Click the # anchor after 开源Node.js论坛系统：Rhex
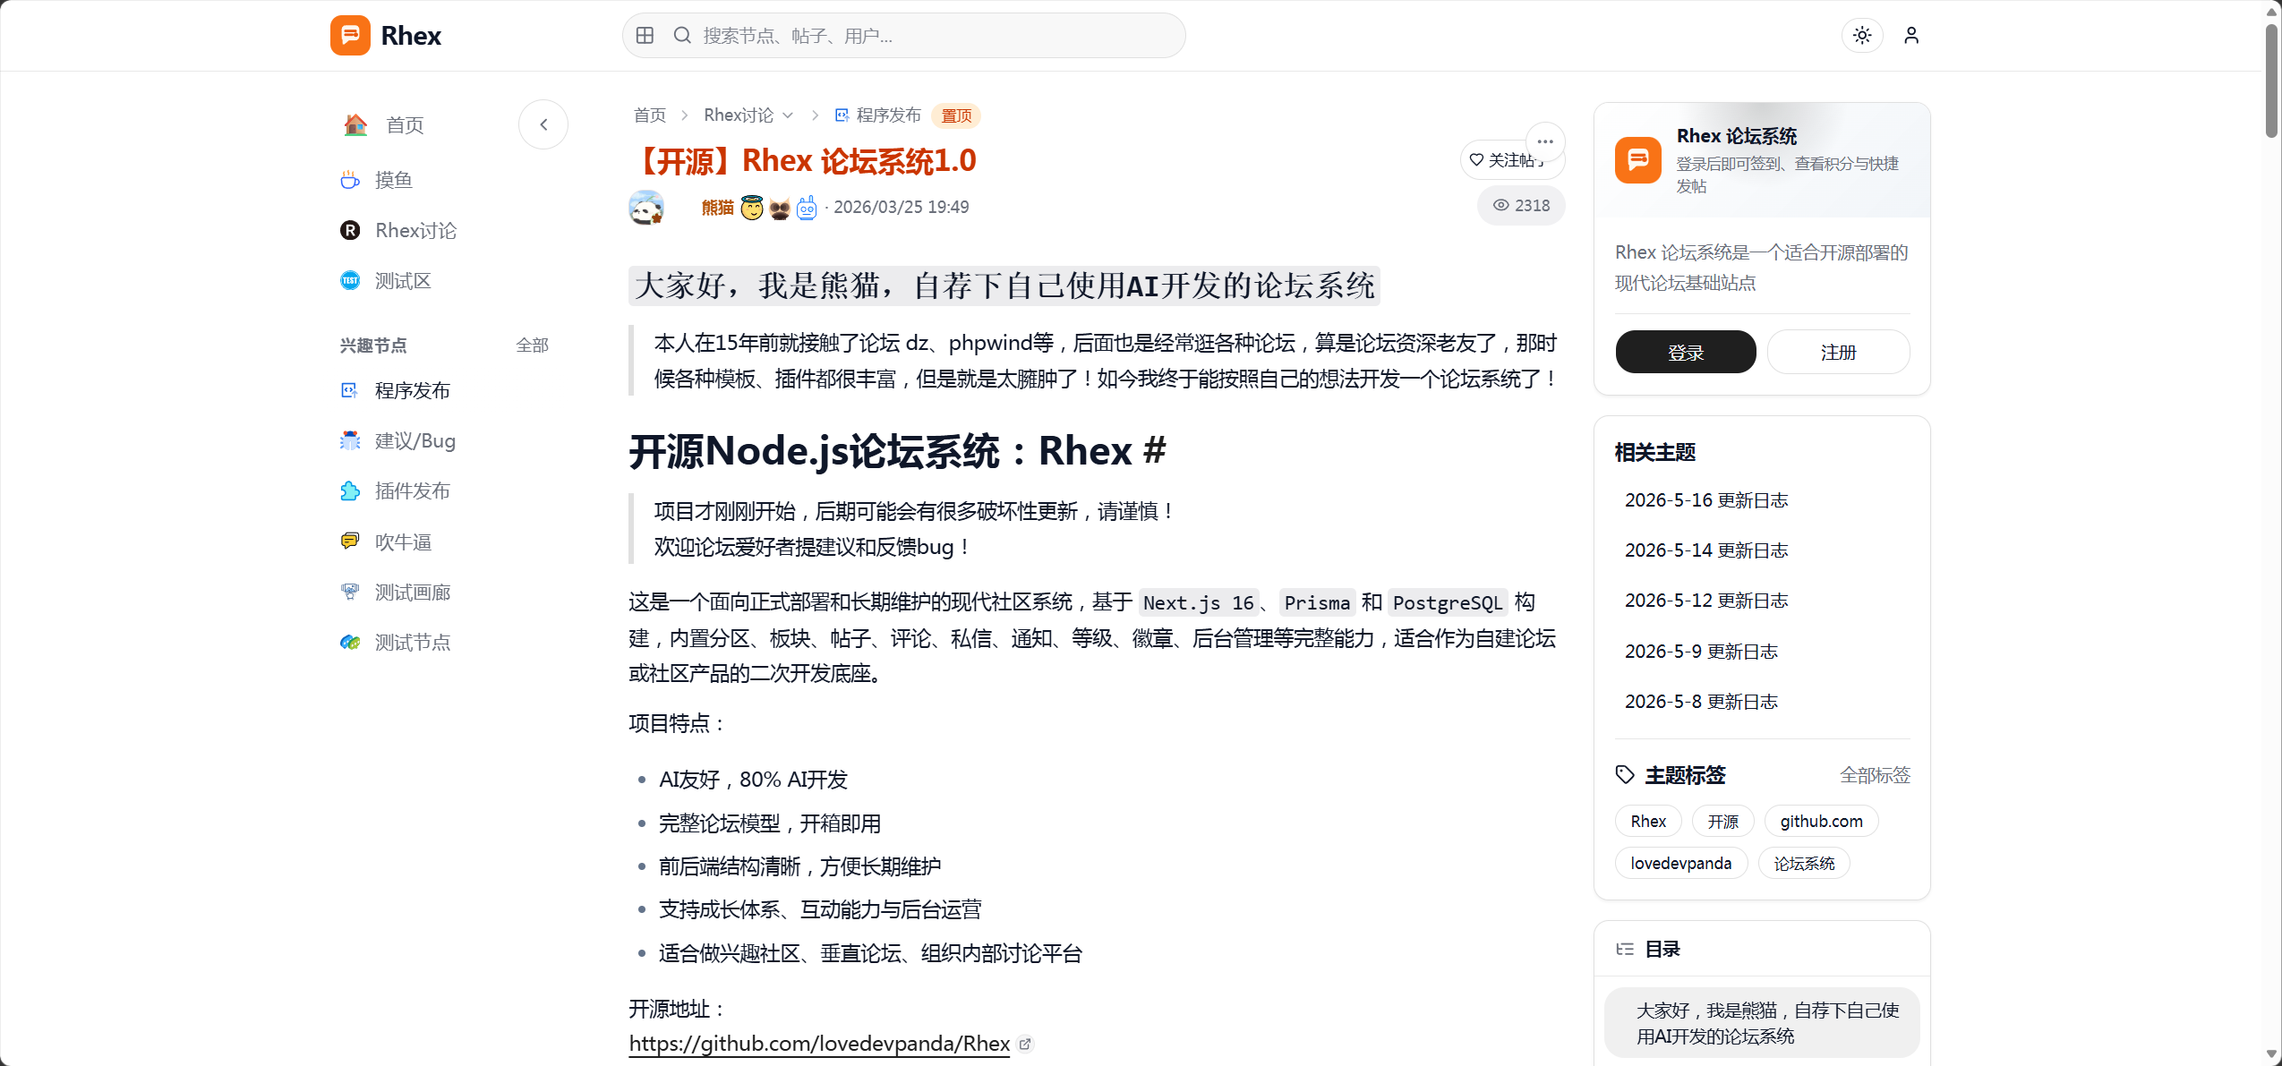Image resolution: width=2282 pixels, height=1066 pixels. (1155, 450)
